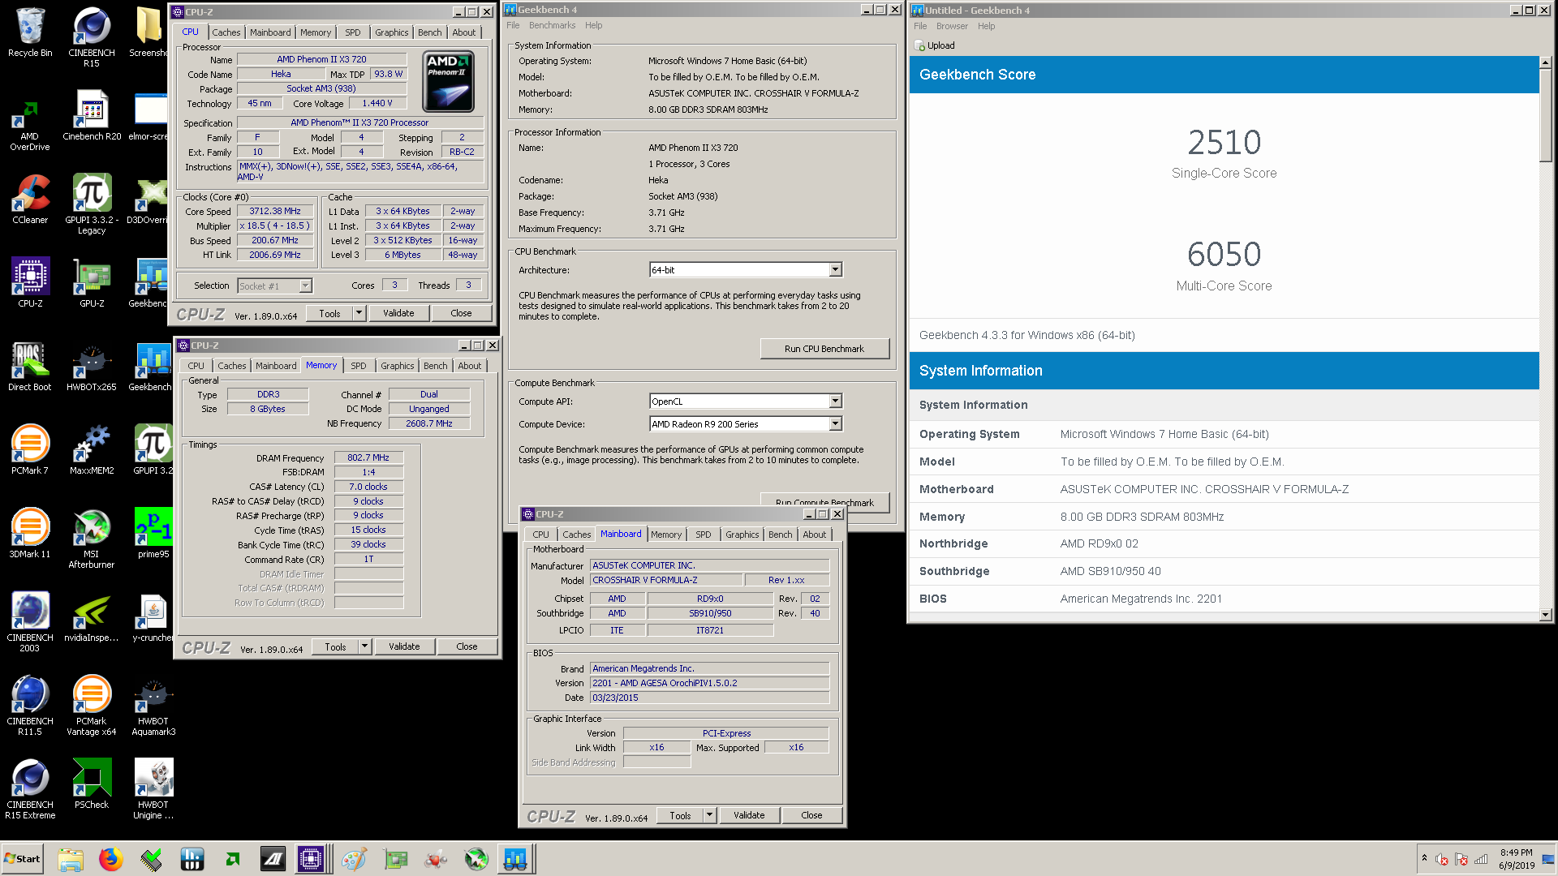Launch Firefox from the taskbar

click(x=110, y=859)
